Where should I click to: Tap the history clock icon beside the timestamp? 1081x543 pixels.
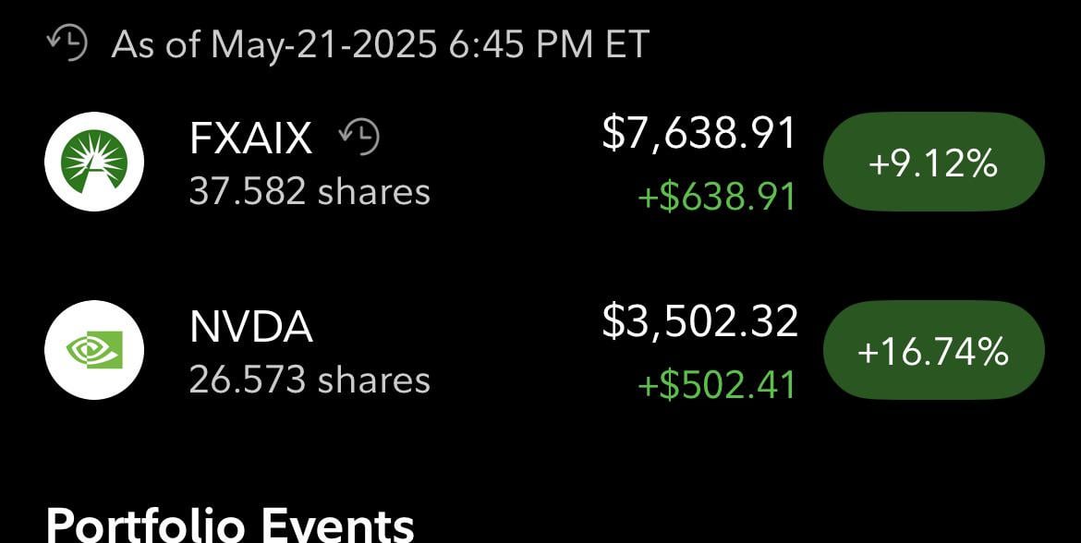pyautogui.click(x=67, y=43)
